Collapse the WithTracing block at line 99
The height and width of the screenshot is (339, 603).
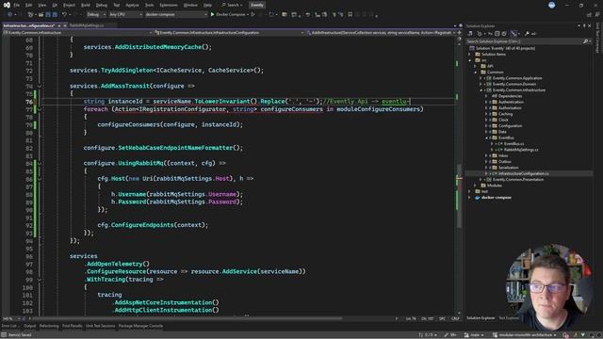pos(40,280)
